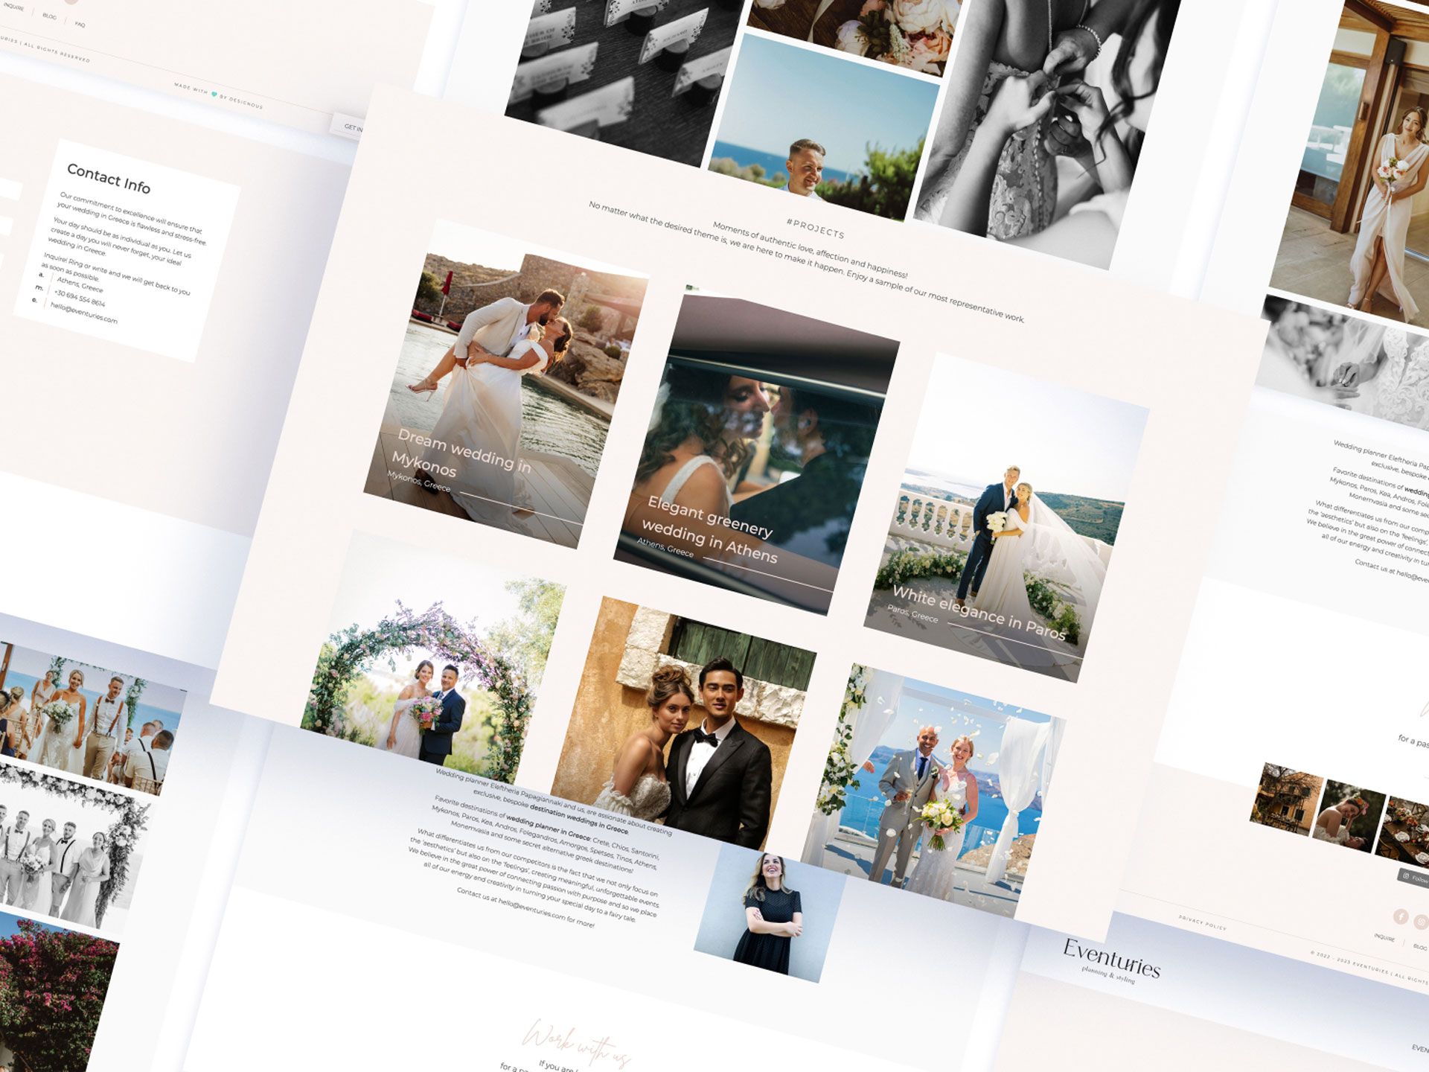
Task: Click the yellow house Instagram thumbnail
Action: 1286,800
